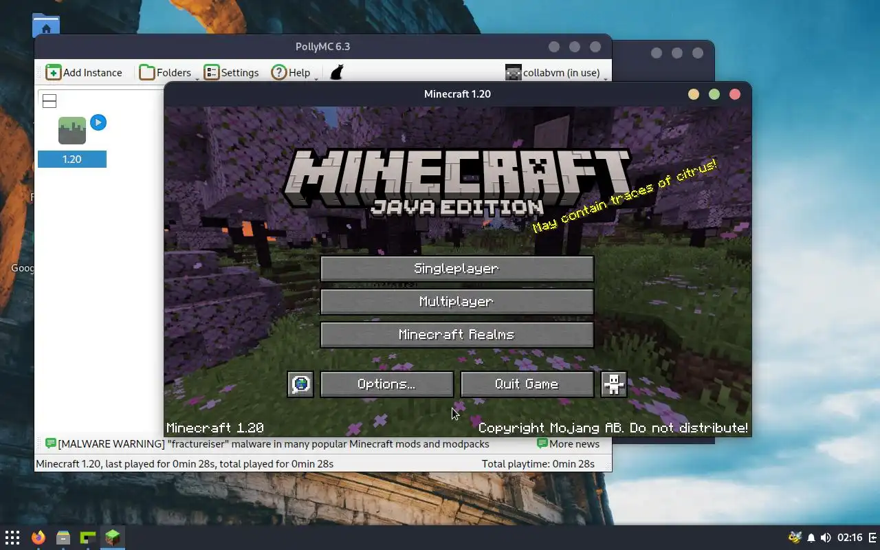This screenshot has width=880, height=550.
Task: Open the notifications bell in tray
Action: pos(811,538)
